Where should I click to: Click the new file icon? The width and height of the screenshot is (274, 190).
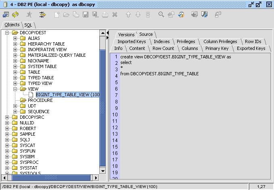(57, 15)
